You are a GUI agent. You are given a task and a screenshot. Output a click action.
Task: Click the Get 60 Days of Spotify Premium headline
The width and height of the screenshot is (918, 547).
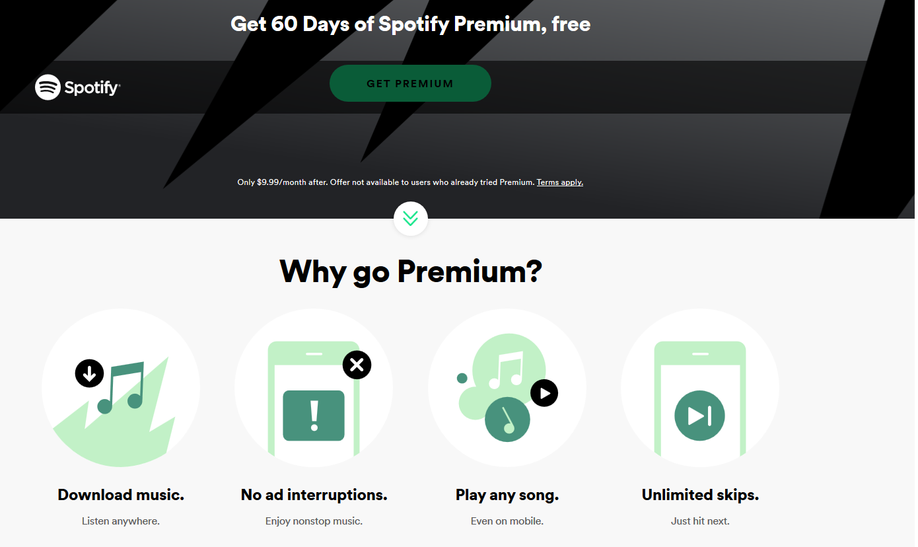tap(410, 24)
